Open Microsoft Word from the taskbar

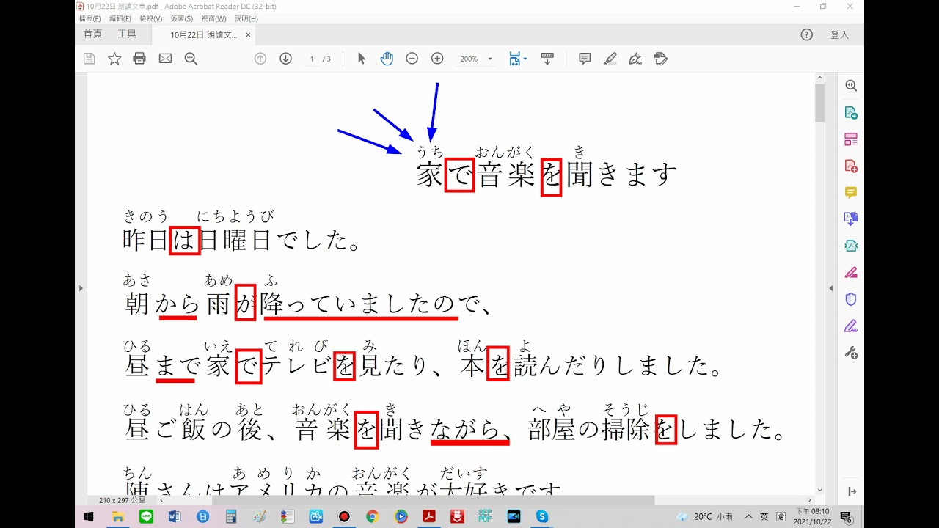174,516
